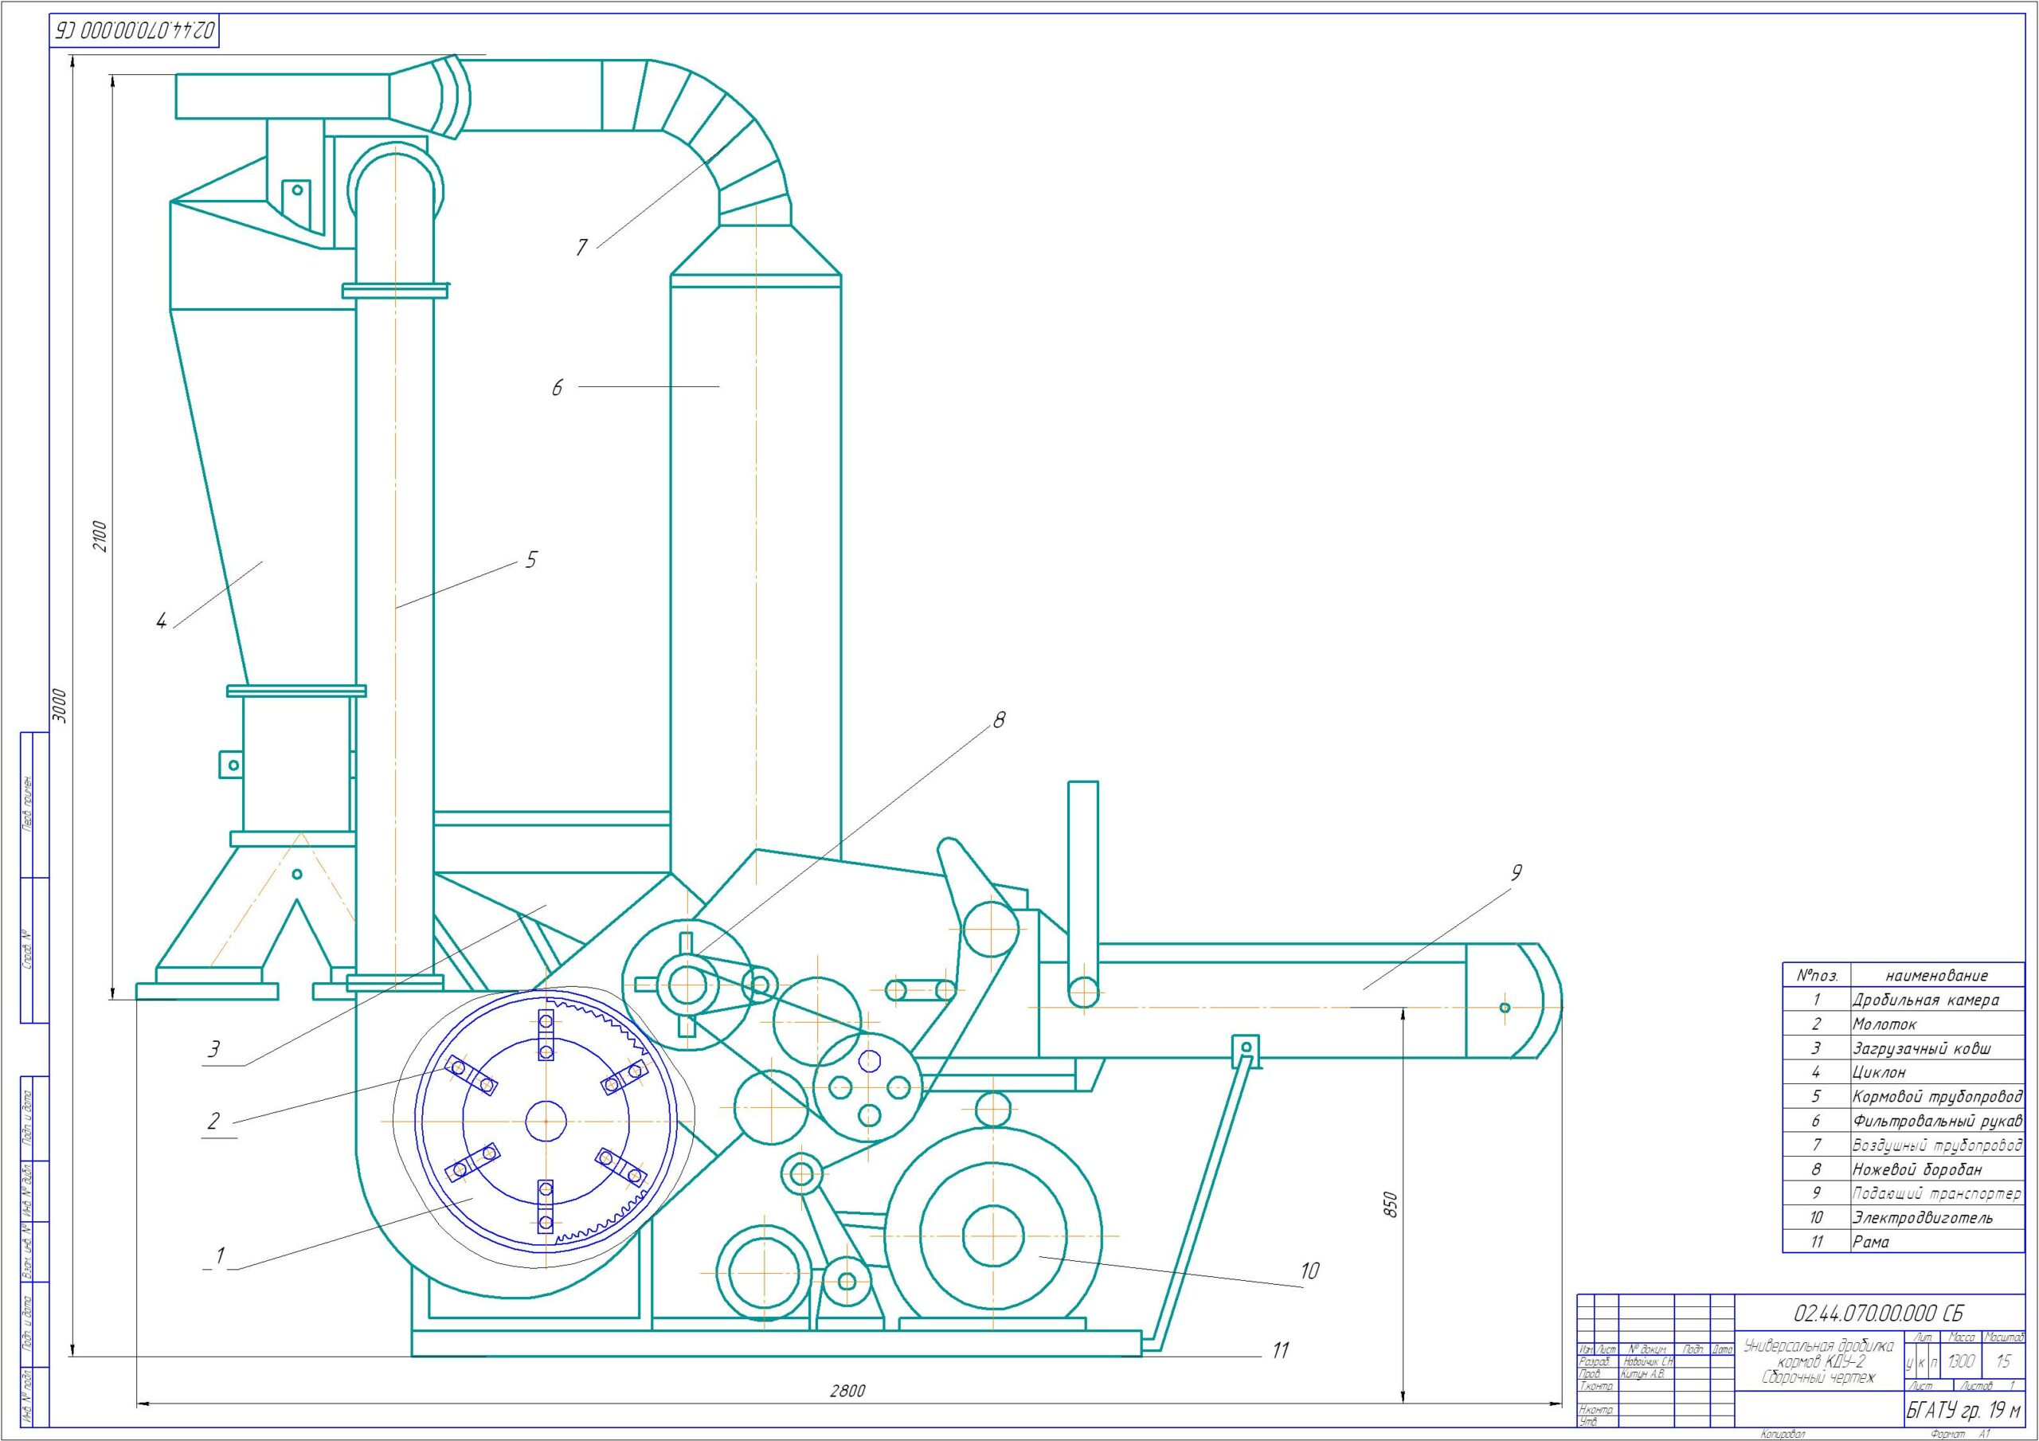Click leader callout 7 near the air duct
Screen dimensions: 2039x1441
pos(581,247)
